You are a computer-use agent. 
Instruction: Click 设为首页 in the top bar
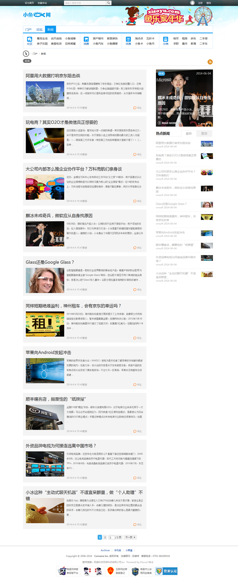[x=29, y=3]
